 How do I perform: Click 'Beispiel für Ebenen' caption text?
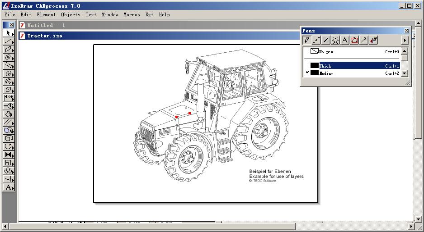(270, 171)
